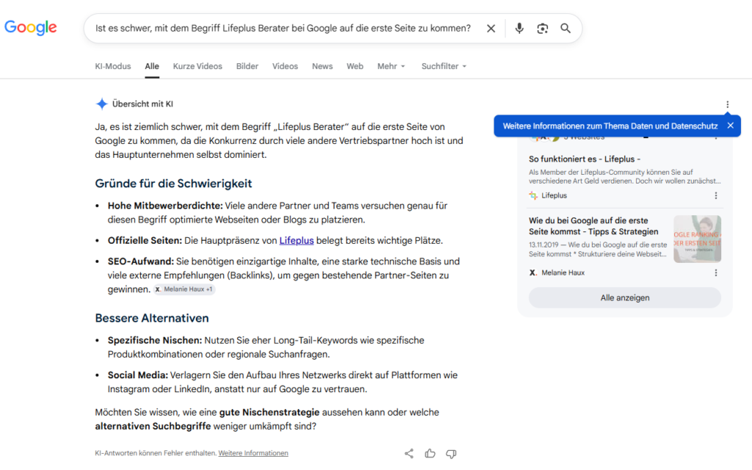
Task: Click 'alternativen Suchbegriffe' bold text
Action: coord(153,427)
